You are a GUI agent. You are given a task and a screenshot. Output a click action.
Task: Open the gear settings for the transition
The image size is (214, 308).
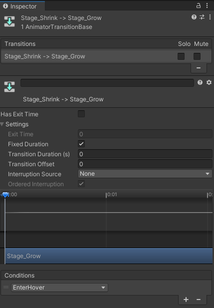[x=209, y=82]
